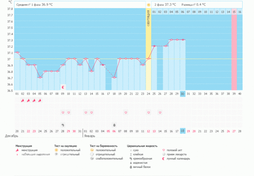Image resolution: width=254 pixels, height=176 pixels.
Task: Click the egg-white fluid icon under day 18
Action: click(x=114, y=125)
